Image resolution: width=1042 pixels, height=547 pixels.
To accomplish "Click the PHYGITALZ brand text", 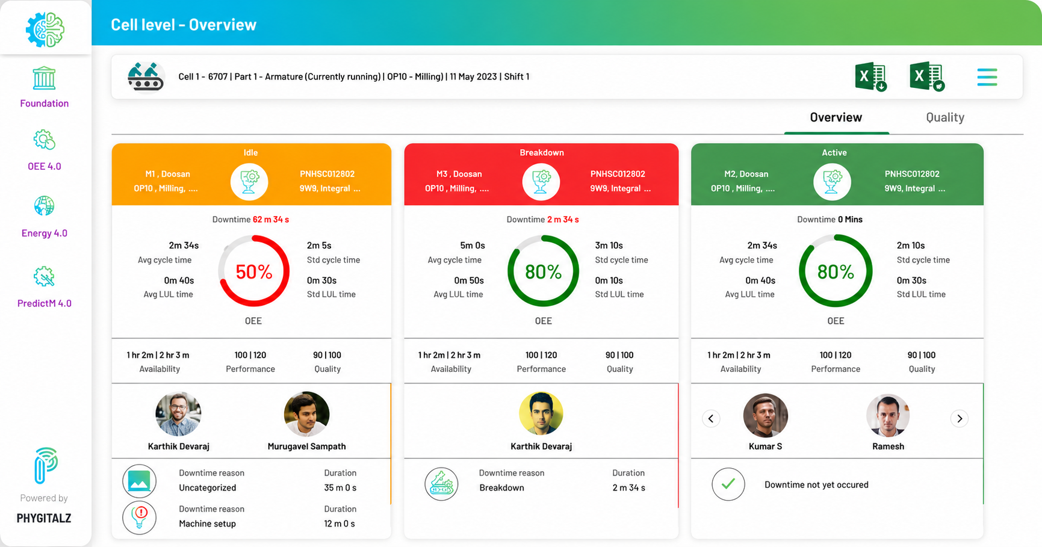I will pos(44,518).
